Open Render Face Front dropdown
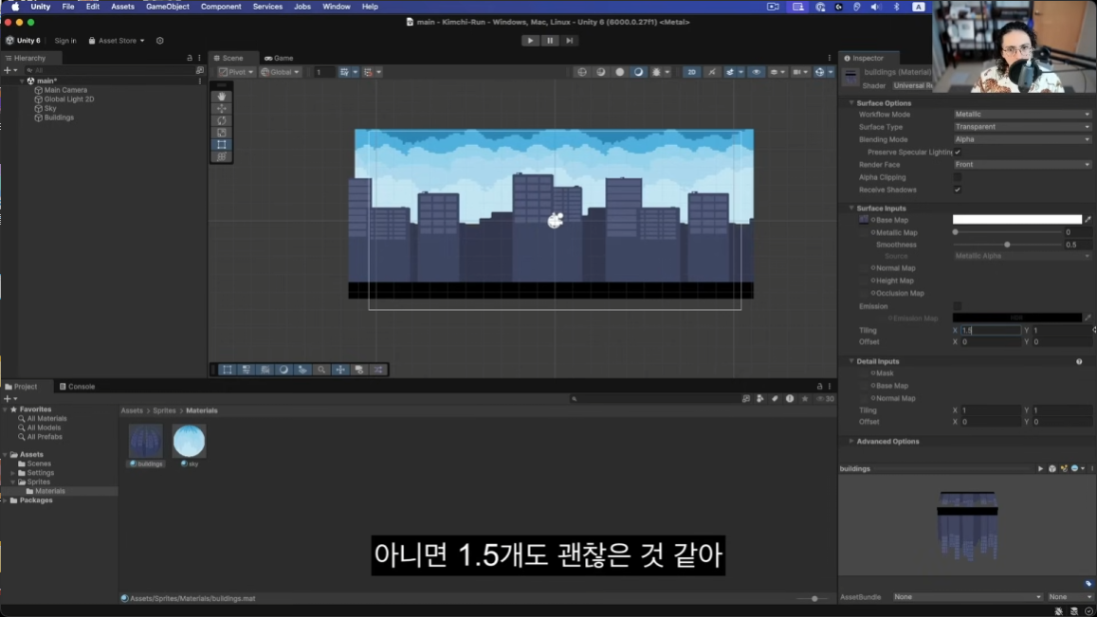 coord(1022,164)
